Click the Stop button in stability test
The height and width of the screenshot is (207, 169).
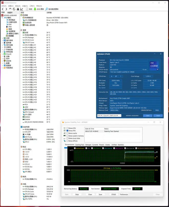(x=77, y=194)
